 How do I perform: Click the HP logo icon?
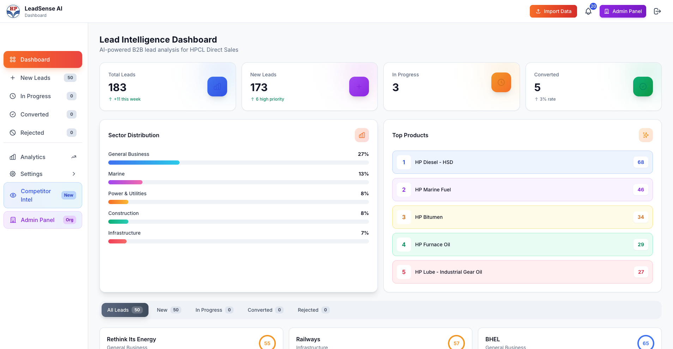13,11
